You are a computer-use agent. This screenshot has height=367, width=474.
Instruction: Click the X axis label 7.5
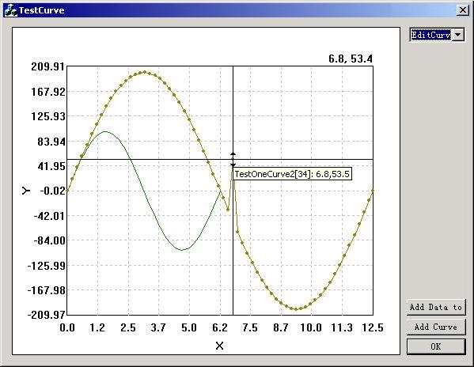250,327
